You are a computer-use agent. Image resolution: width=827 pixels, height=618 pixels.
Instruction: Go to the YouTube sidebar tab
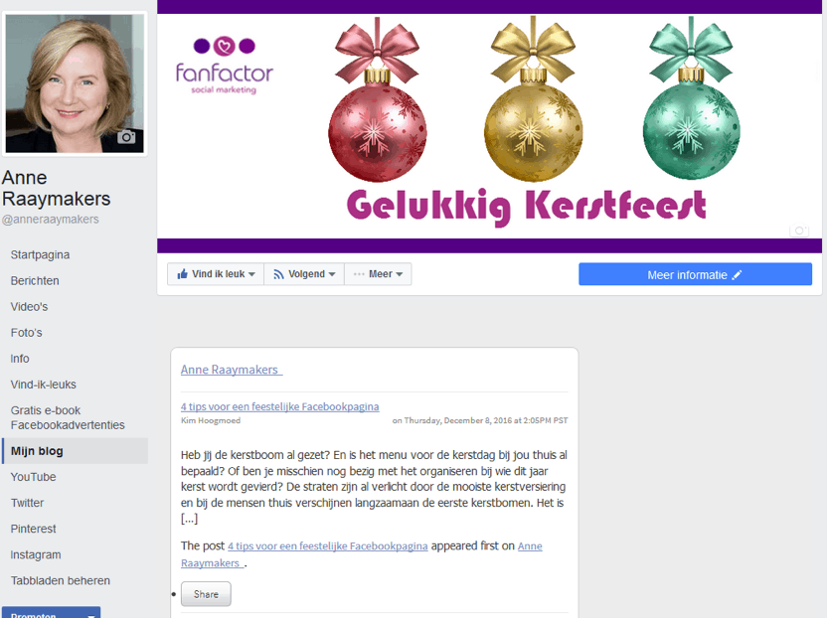point(33,477)
